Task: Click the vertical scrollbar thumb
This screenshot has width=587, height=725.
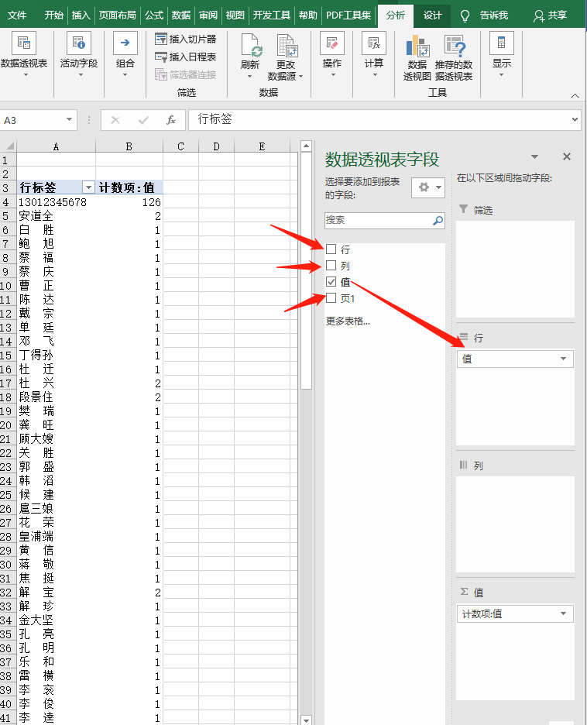Action: (306, 270)
